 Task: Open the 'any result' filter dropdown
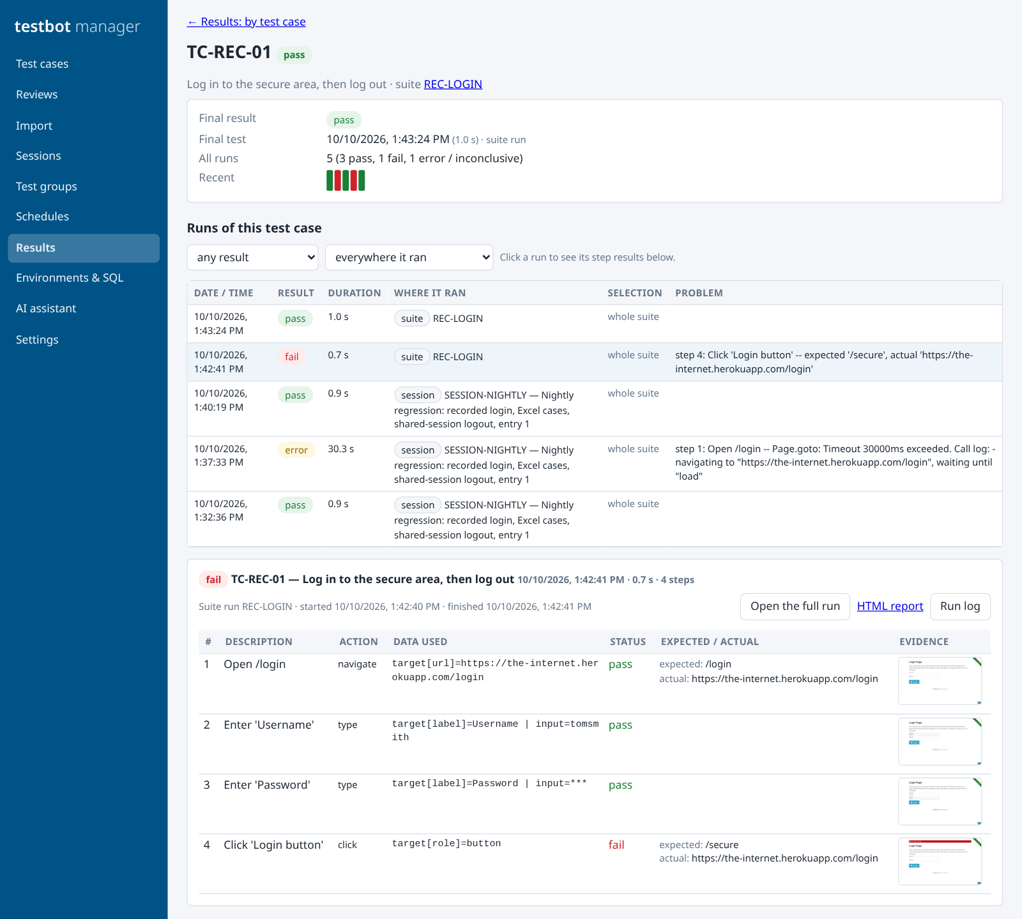253,257
